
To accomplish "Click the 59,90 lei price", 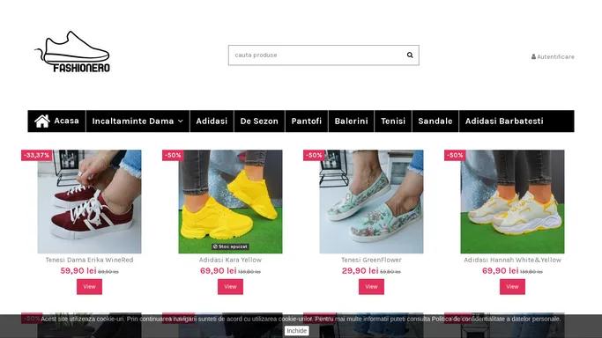I will pos(78,270).
